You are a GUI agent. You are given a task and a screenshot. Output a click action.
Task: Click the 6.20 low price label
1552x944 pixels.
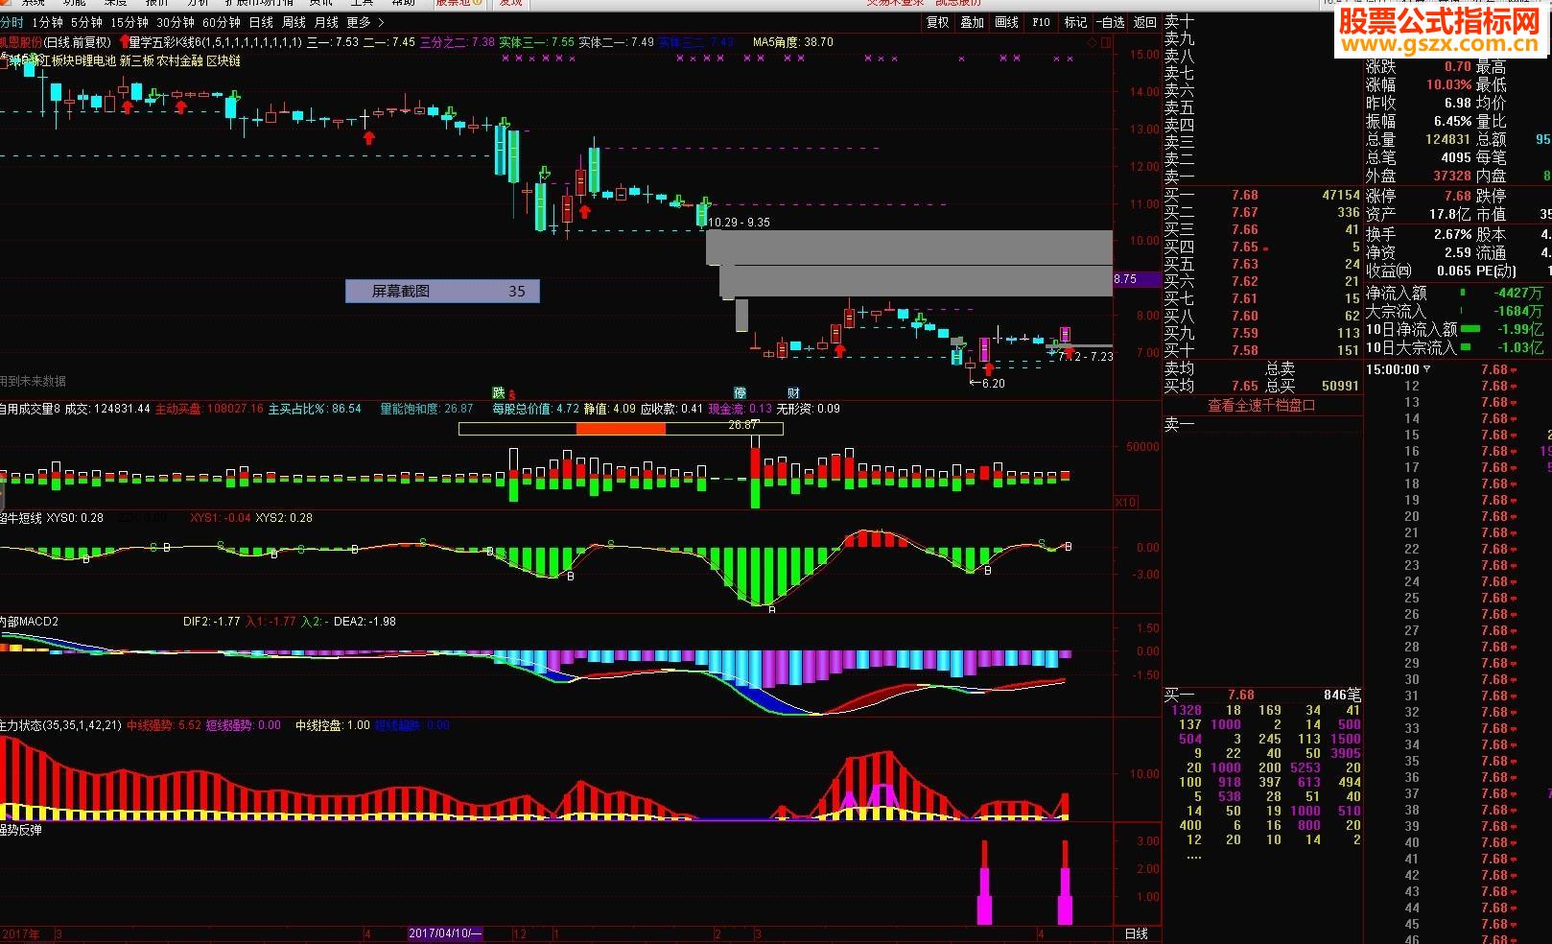994,384
